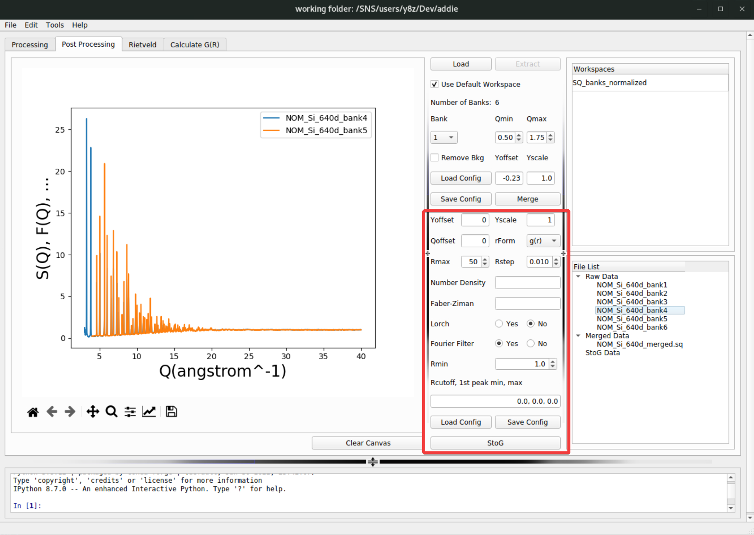Open the Bank number dropdown

(x=444, y=137)
